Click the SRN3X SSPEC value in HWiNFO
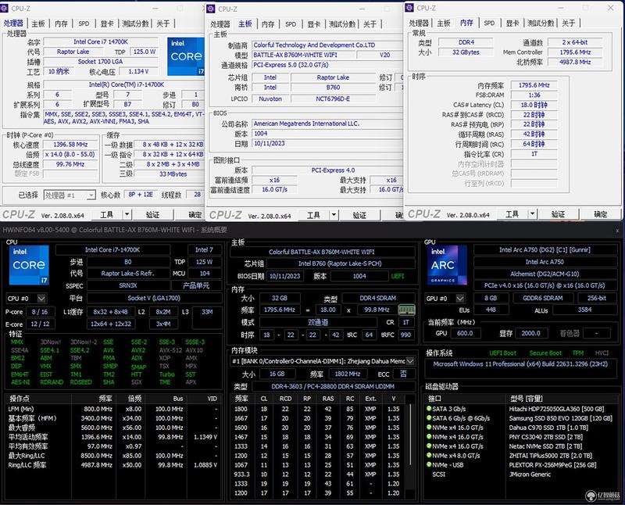 (x=128, y=285)
